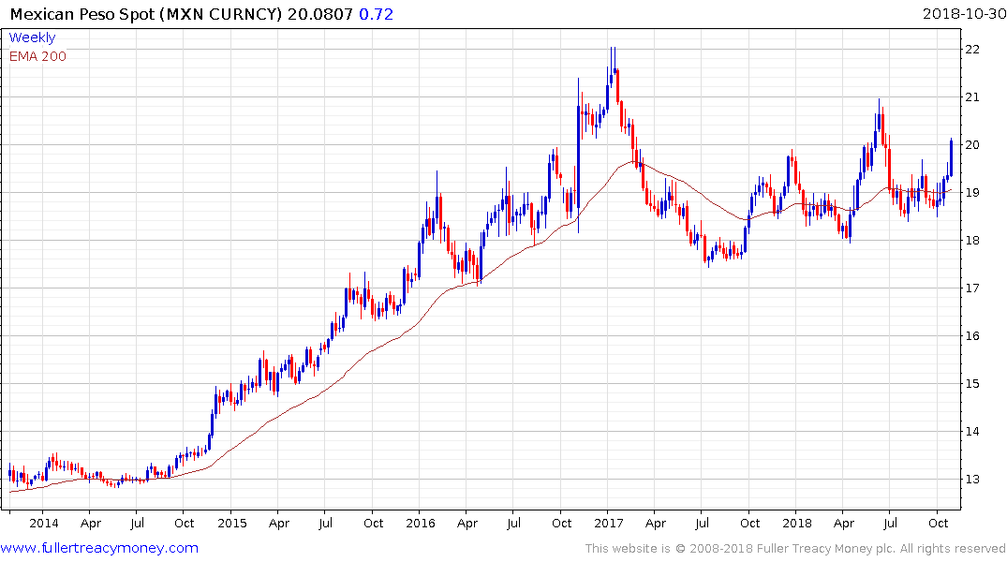Click the x-axis label 2016
The image size is (1007, 562).
(421, 524)
